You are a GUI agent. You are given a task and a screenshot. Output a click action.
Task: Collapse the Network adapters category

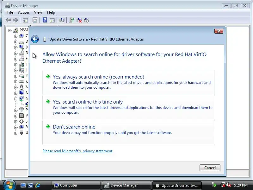[15, 99]
